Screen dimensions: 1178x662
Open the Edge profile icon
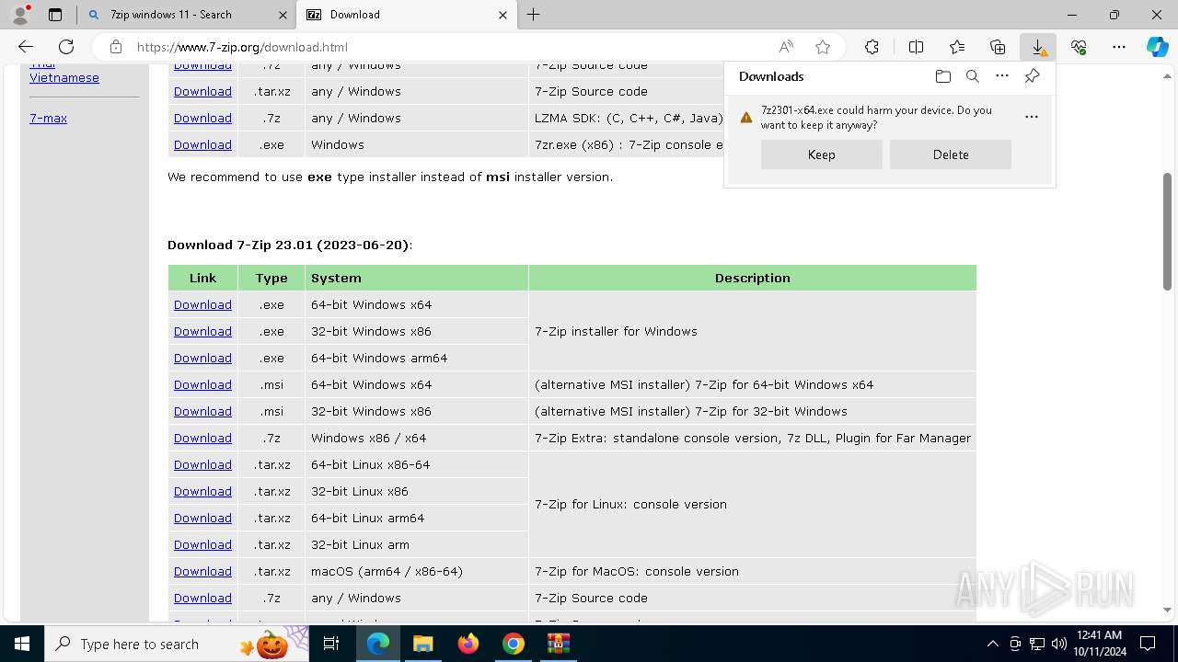coord(19,15)
